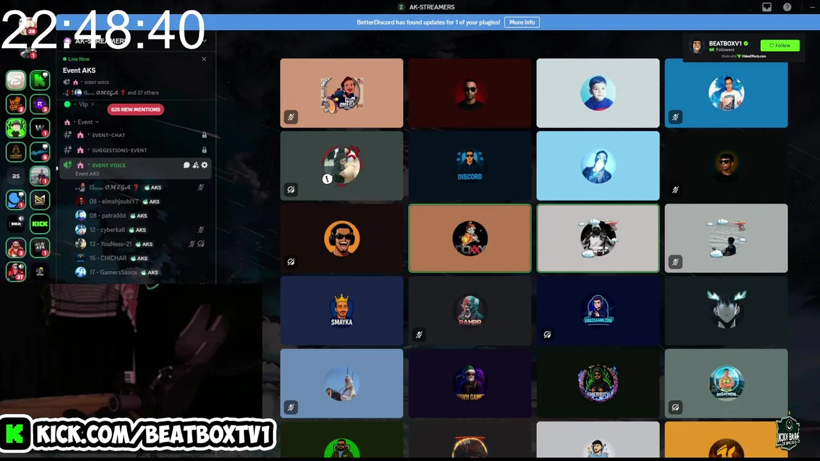
Task: Open the orange WG server with 2 badge
Action: (16, 104)
